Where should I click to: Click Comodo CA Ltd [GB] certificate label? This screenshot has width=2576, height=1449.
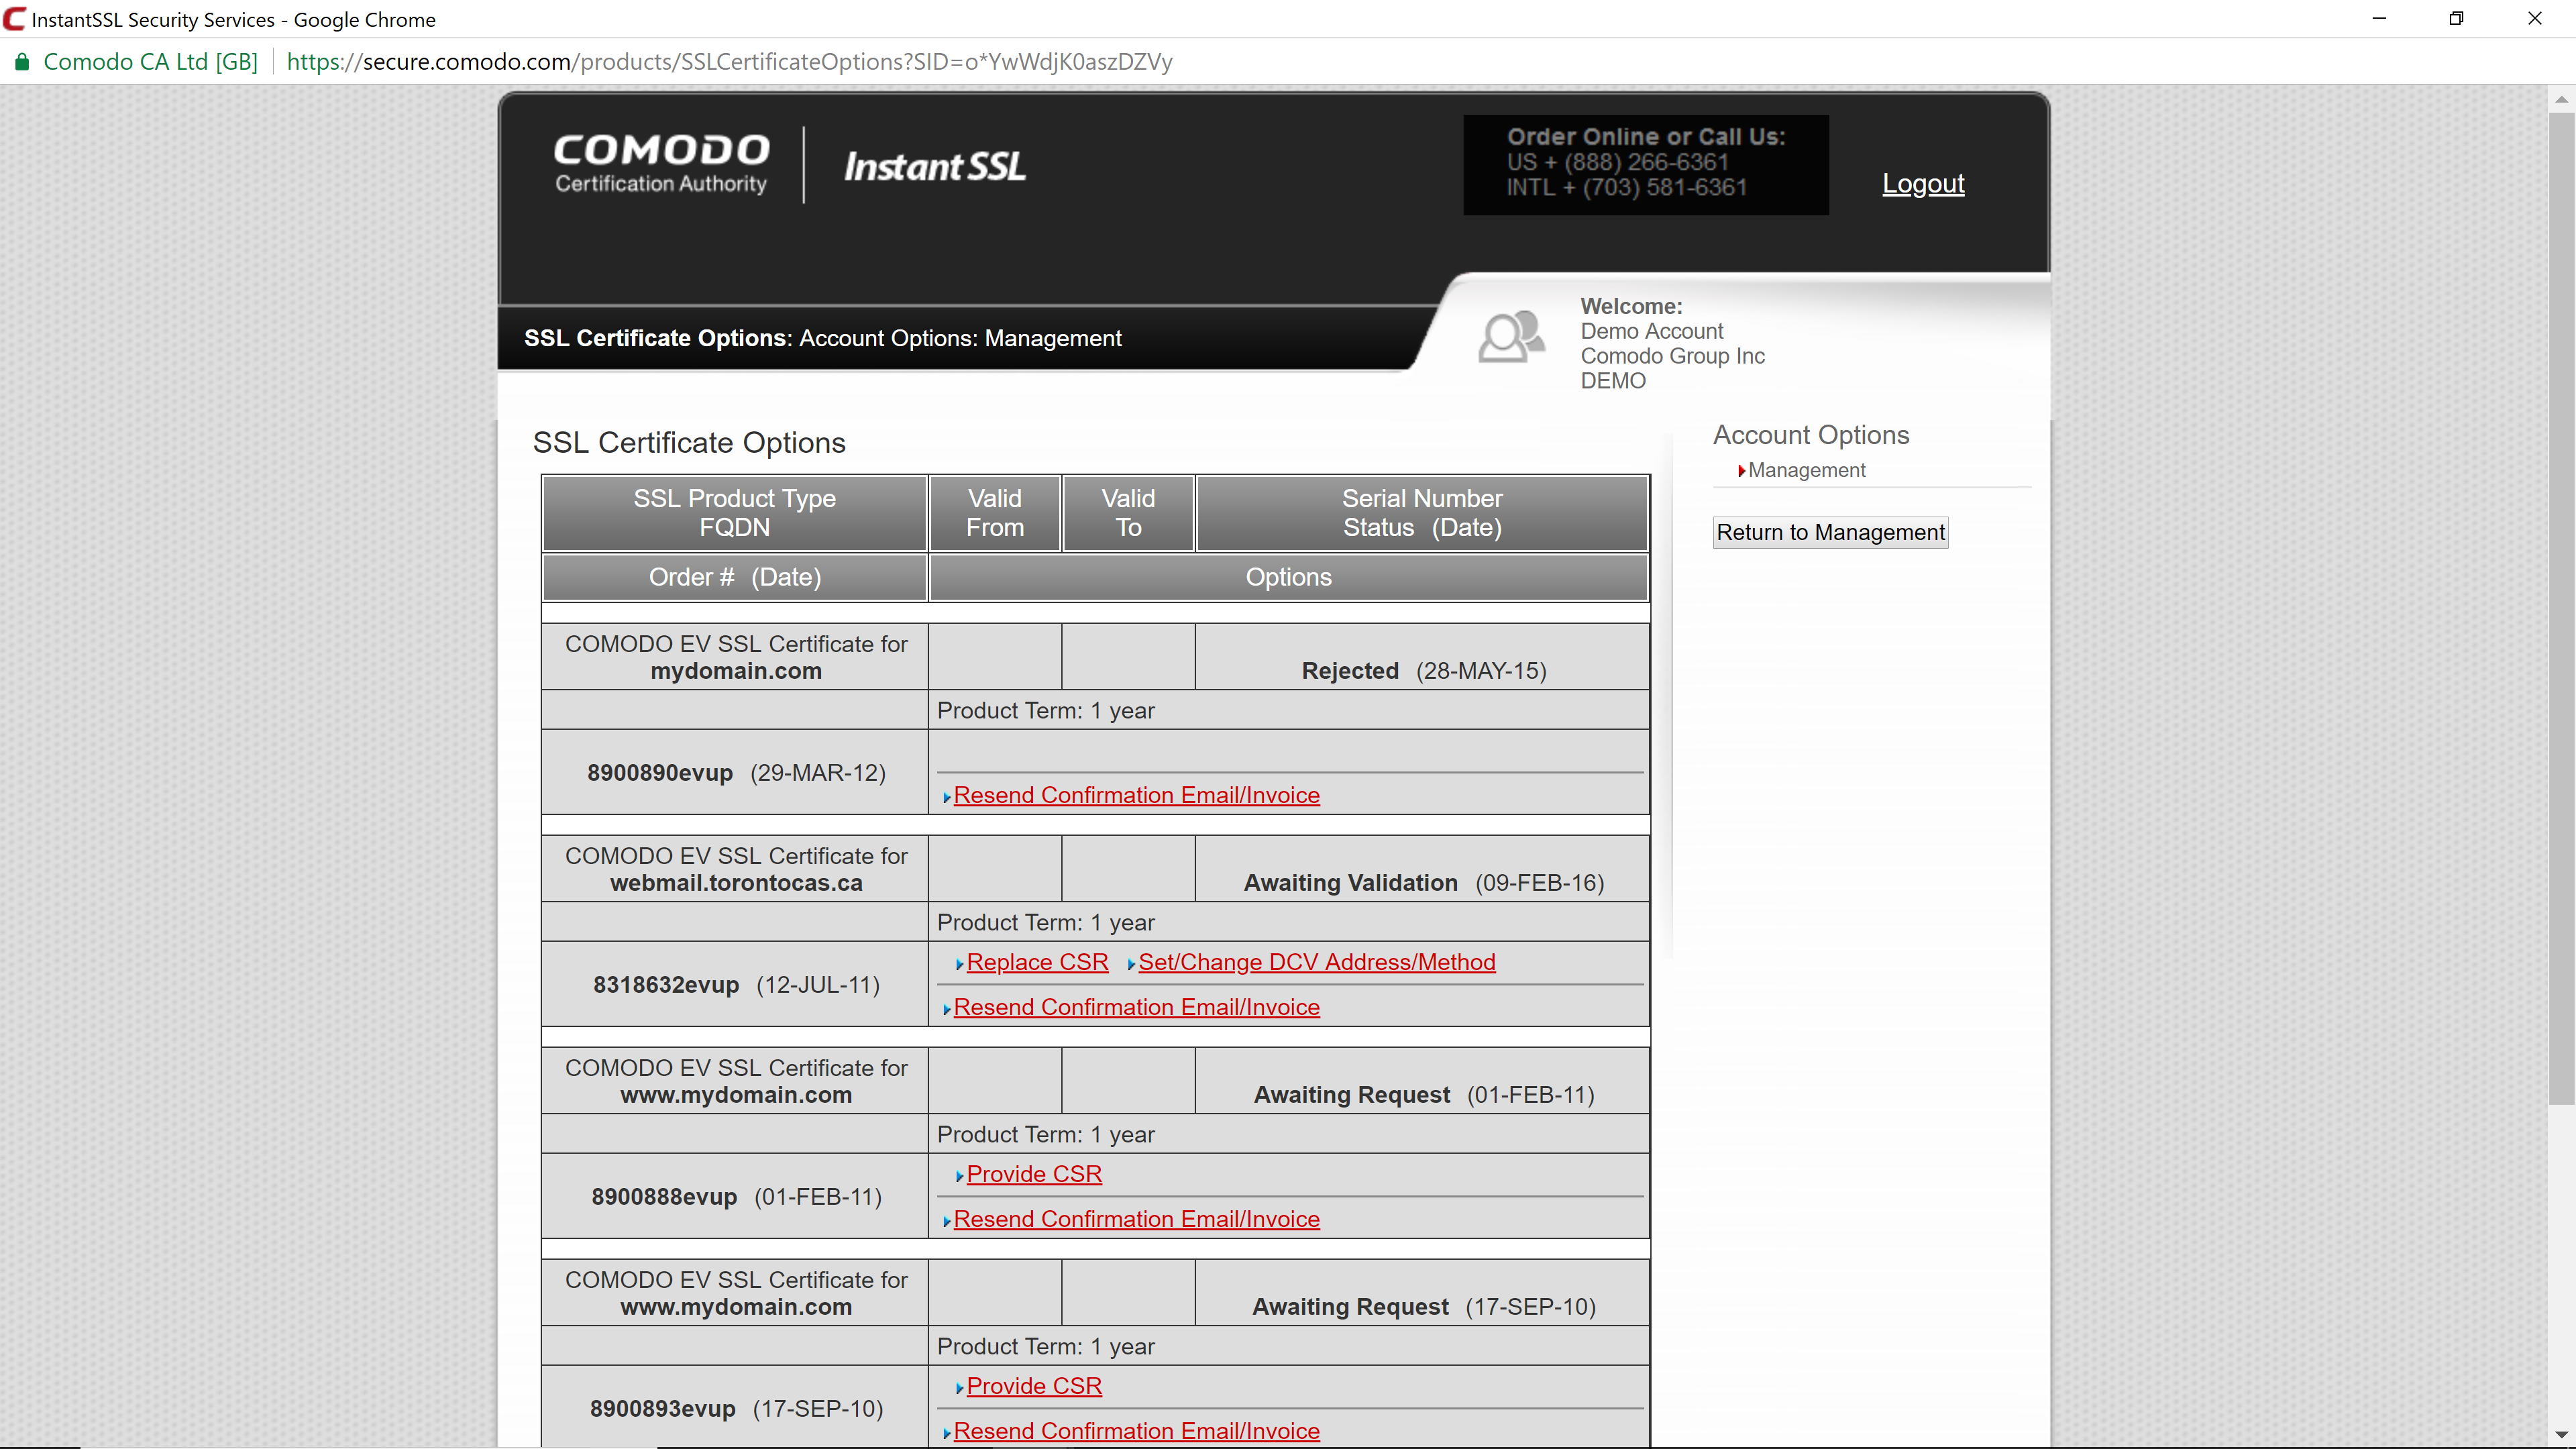click(x=150, y=62)
